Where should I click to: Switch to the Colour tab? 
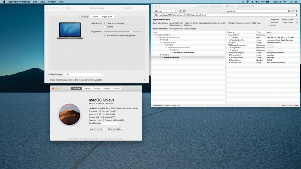95,17
